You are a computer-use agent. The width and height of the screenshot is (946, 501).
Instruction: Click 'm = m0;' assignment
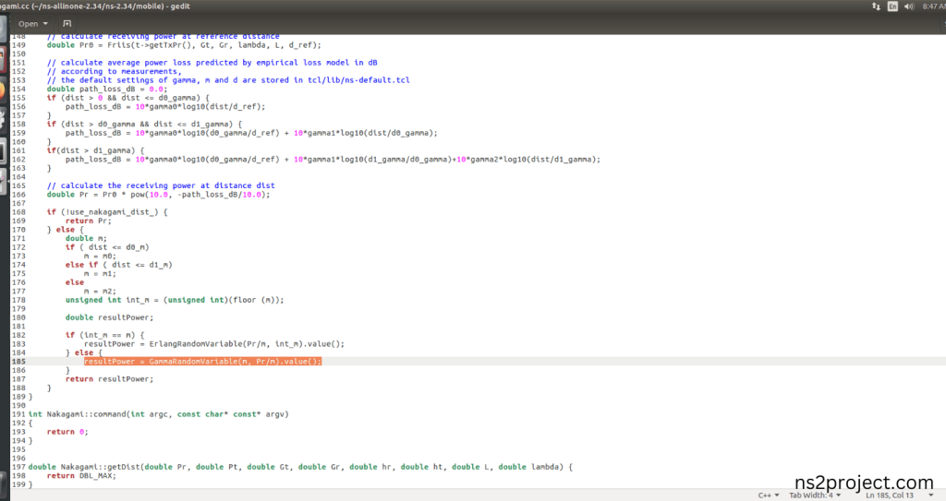pos(100,256)
